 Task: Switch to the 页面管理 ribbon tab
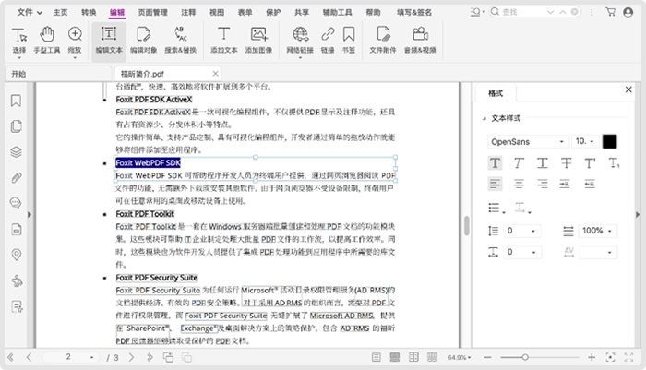click(152, 12)
